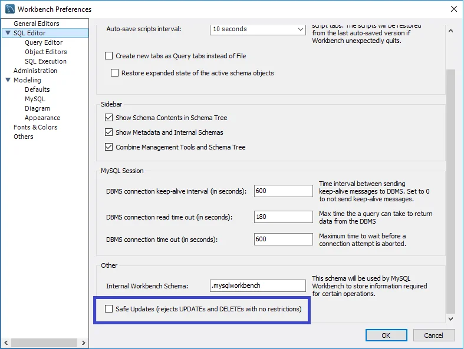Open the Query Editor preferences page
Screen dimensions: 464x349
[44, 42]
